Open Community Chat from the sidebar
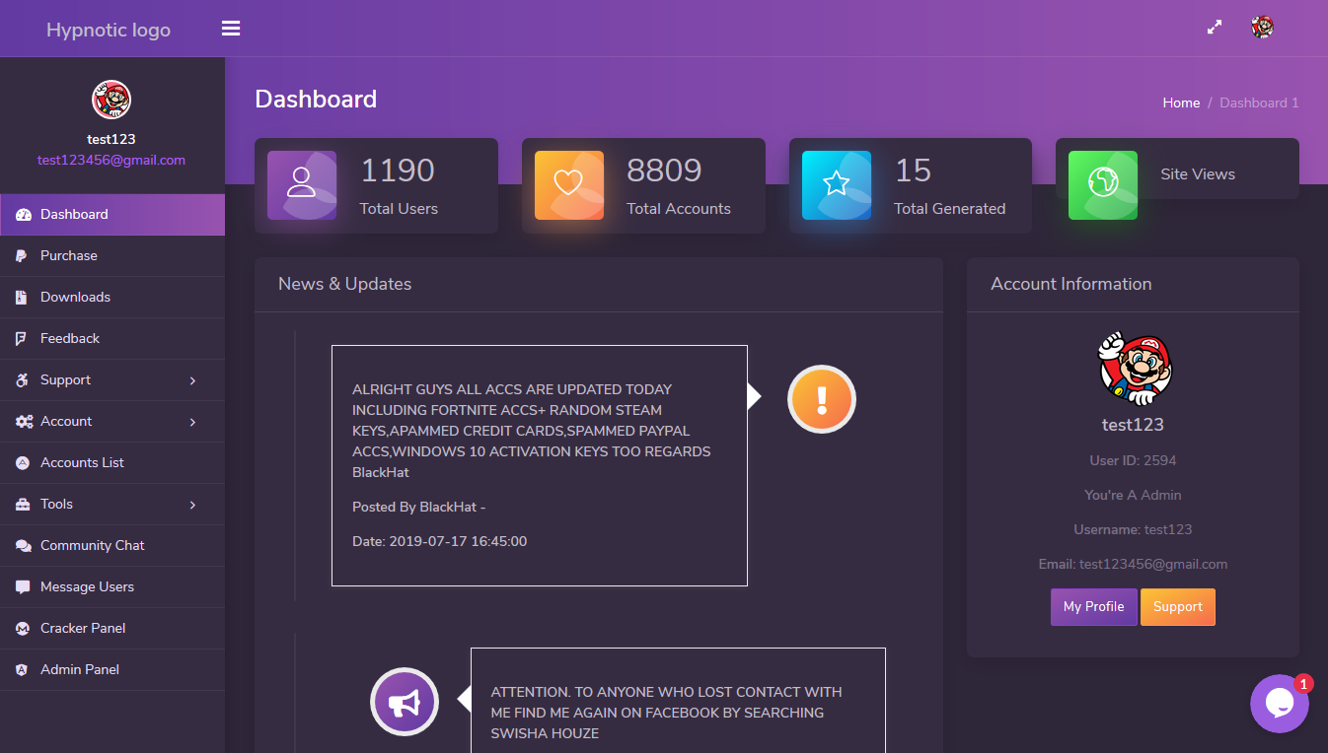Screen dimensions: 1328x753 92,546
